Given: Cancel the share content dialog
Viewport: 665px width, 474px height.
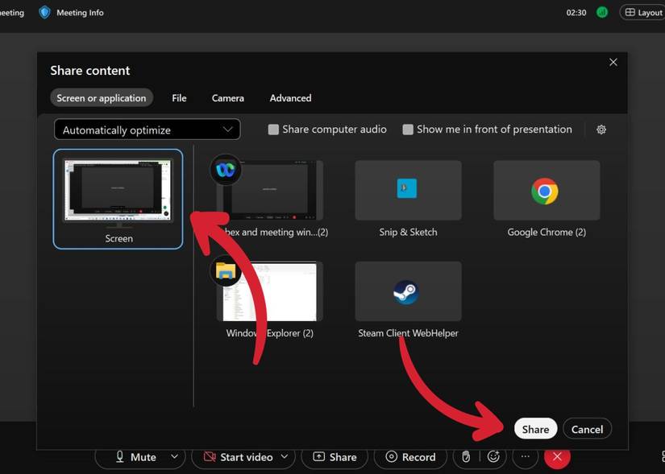Looking at the screenshot, I should pyautogui.click(x=587, y=429).
